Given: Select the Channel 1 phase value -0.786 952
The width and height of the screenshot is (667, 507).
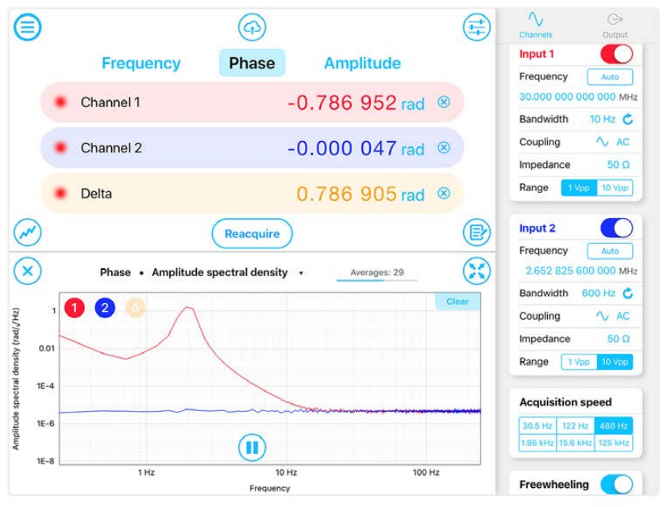Looking at the screenshot, I should [x=342, y=103].
